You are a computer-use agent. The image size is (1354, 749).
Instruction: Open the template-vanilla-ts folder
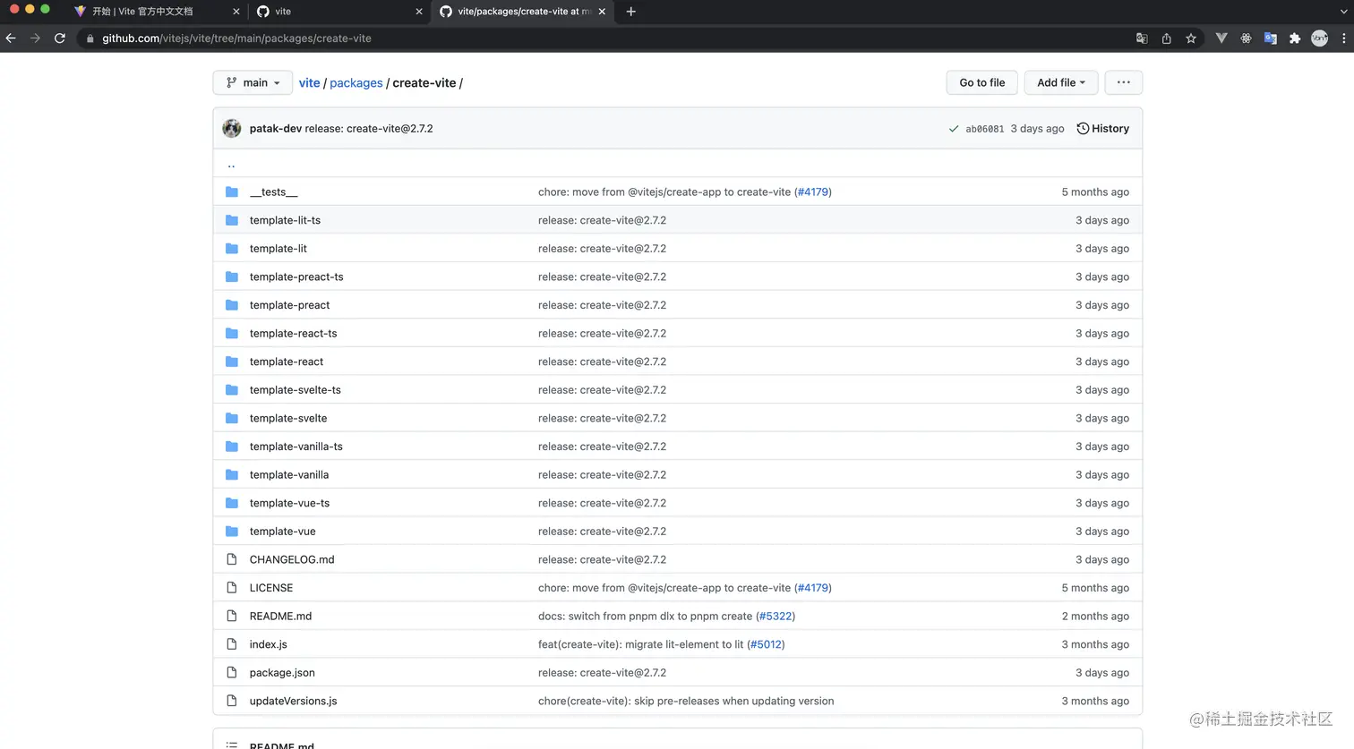coord(296,447)
